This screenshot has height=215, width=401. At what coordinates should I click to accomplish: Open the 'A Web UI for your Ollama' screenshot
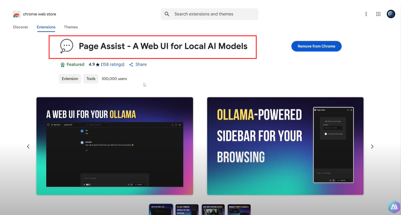(115, 146)
